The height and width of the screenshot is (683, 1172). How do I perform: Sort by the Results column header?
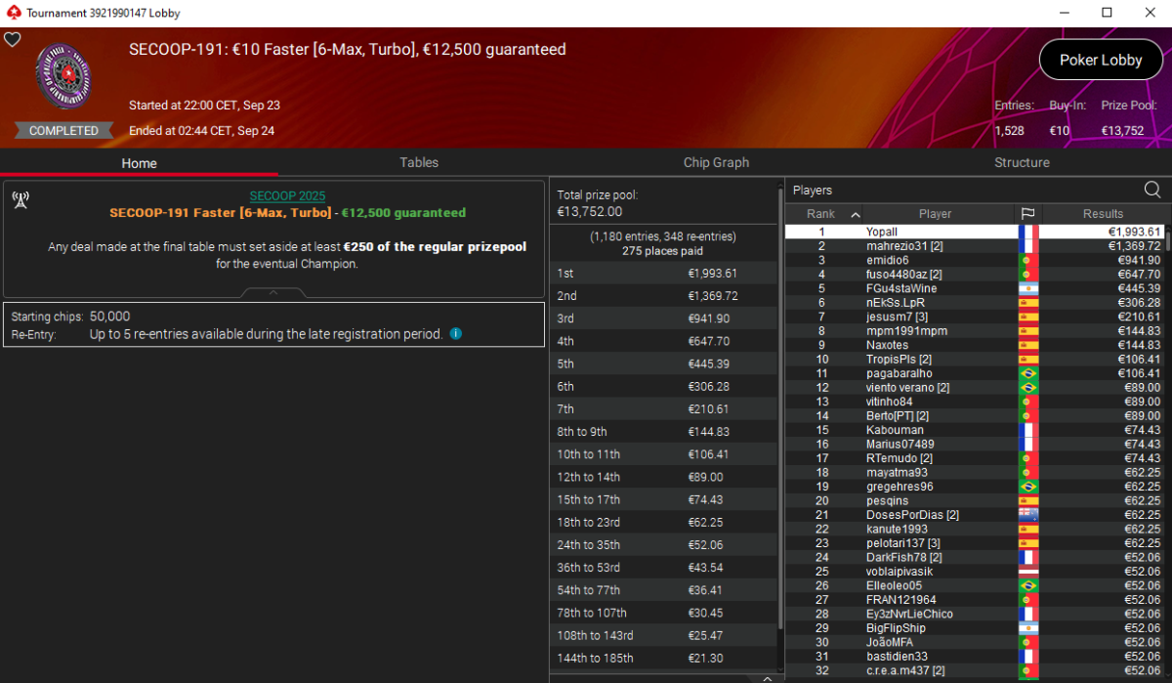[x=1103, y=214]
